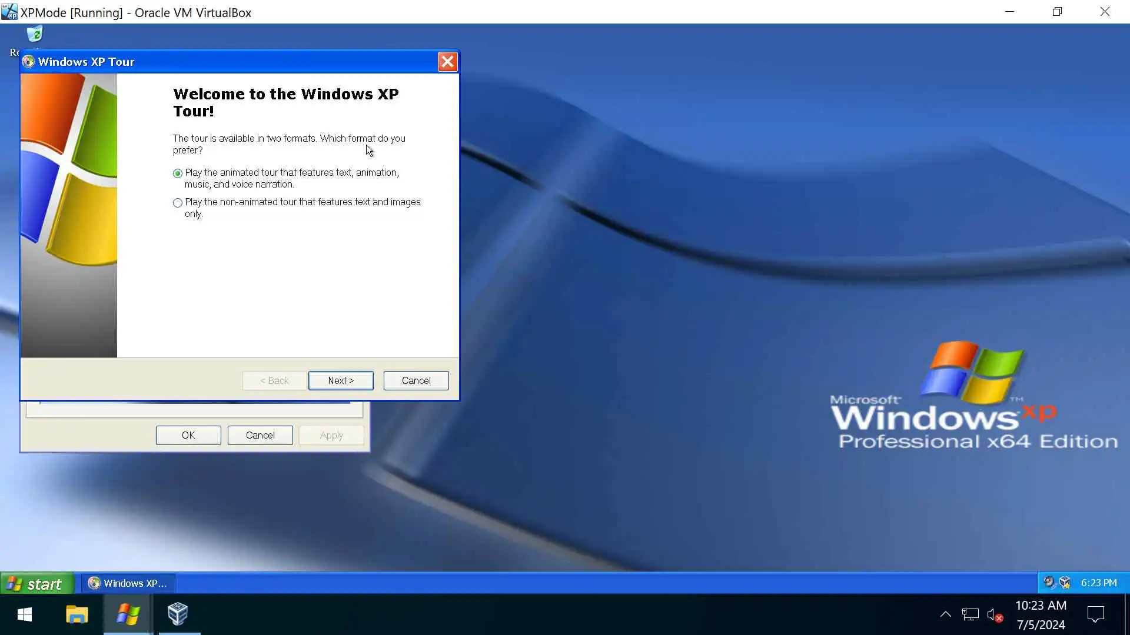Image resolution: width=1130 pixels, height=635 pixels.
Task: Click the VirtualBox guest additions tray icon
Action: click(1065, 582)
